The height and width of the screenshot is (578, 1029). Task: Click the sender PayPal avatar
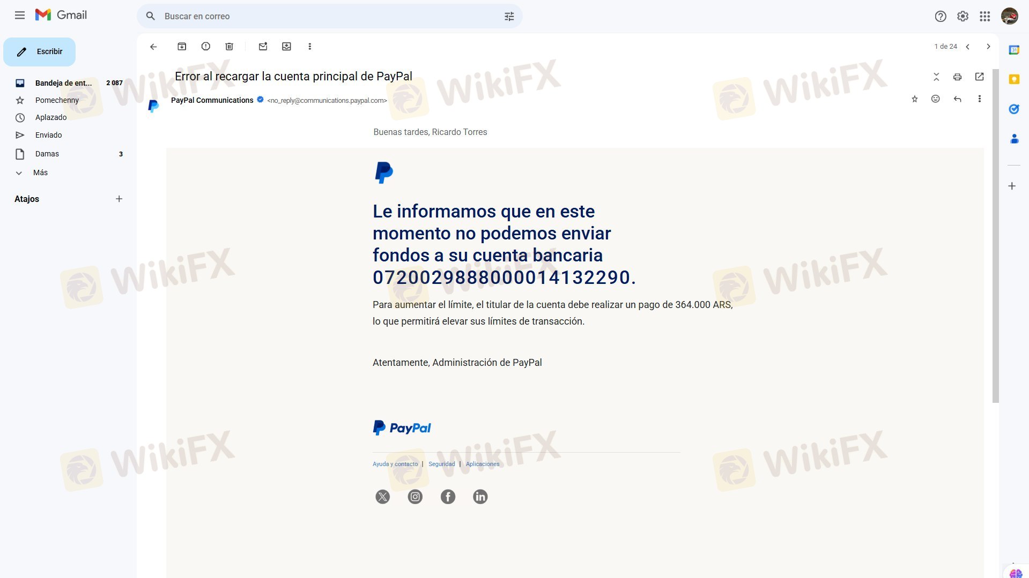click(x=153, y=106)
